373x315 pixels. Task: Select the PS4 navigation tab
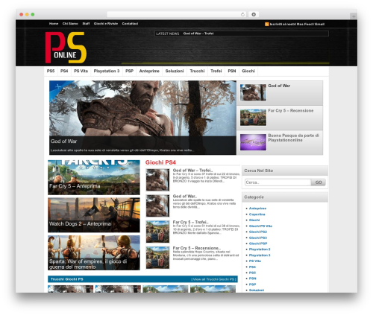[64, 71]
